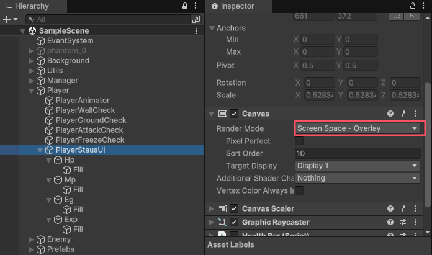This screenshot has height=255, width=432.
Task: Open the Target Display dropdown
Action: tap(358, 166)
